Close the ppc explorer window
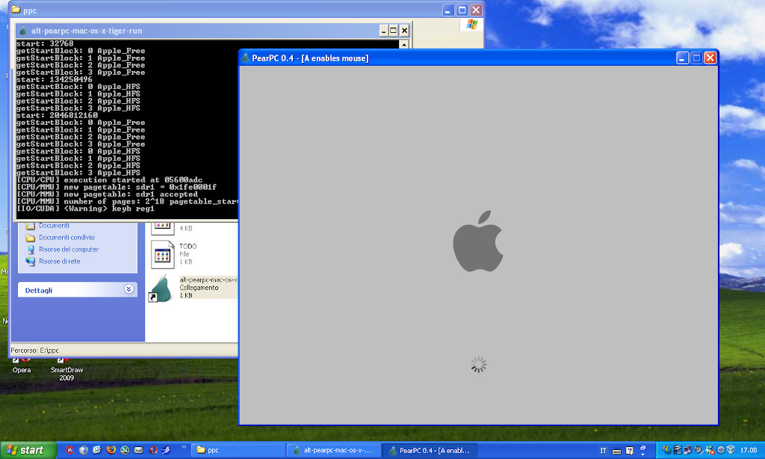This screenshot has height=459, width=765. 476,10
